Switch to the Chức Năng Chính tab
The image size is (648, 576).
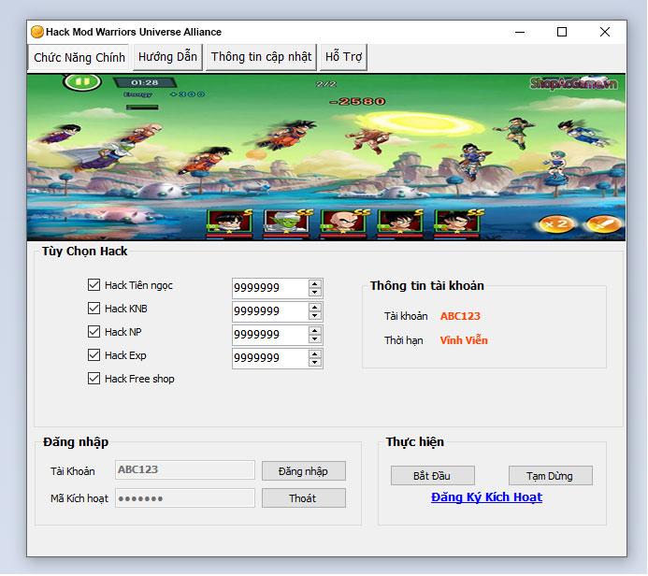[x=79, y=57]
